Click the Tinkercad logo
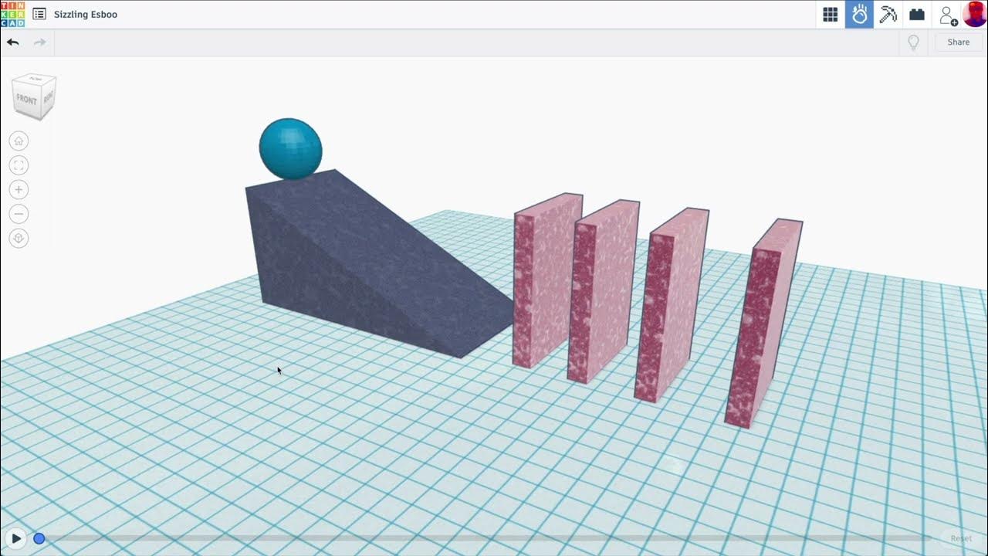This screenshot has height=556, width=988. coord(12,14)
